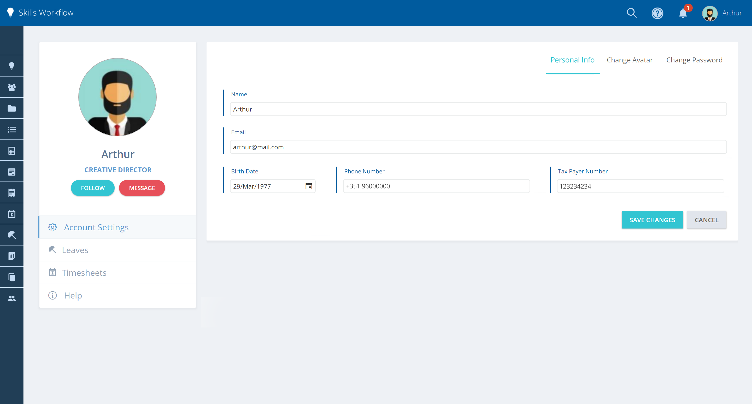Click the Follow button
The width and height of the screenshot is (752, 404).
[92, 188]
